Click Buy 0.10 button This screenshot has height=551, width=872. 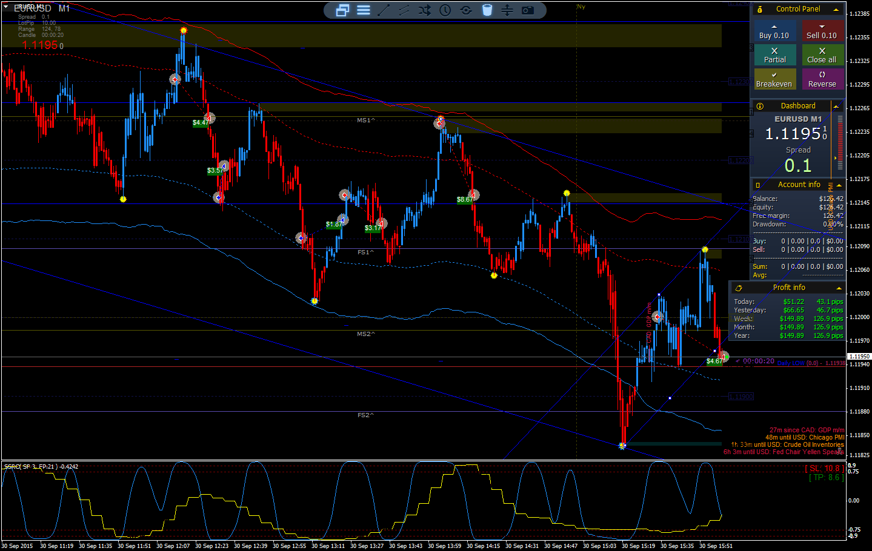point(774,31)
